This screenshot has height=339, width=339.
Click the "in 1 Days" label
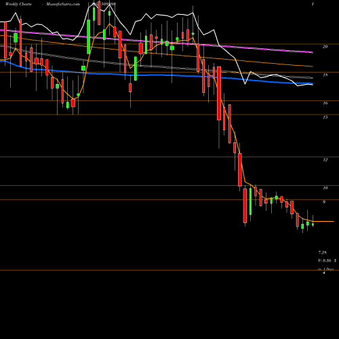tap(326, 269)
